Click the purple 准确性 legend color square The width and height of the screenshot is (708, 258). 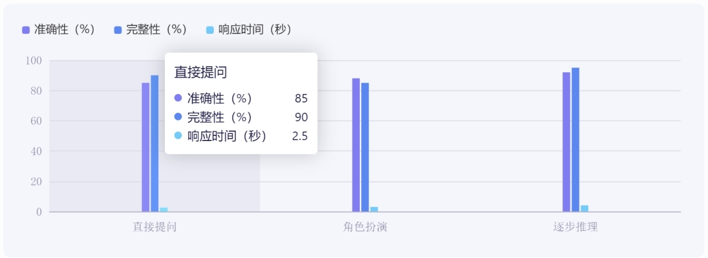(25, 30)
